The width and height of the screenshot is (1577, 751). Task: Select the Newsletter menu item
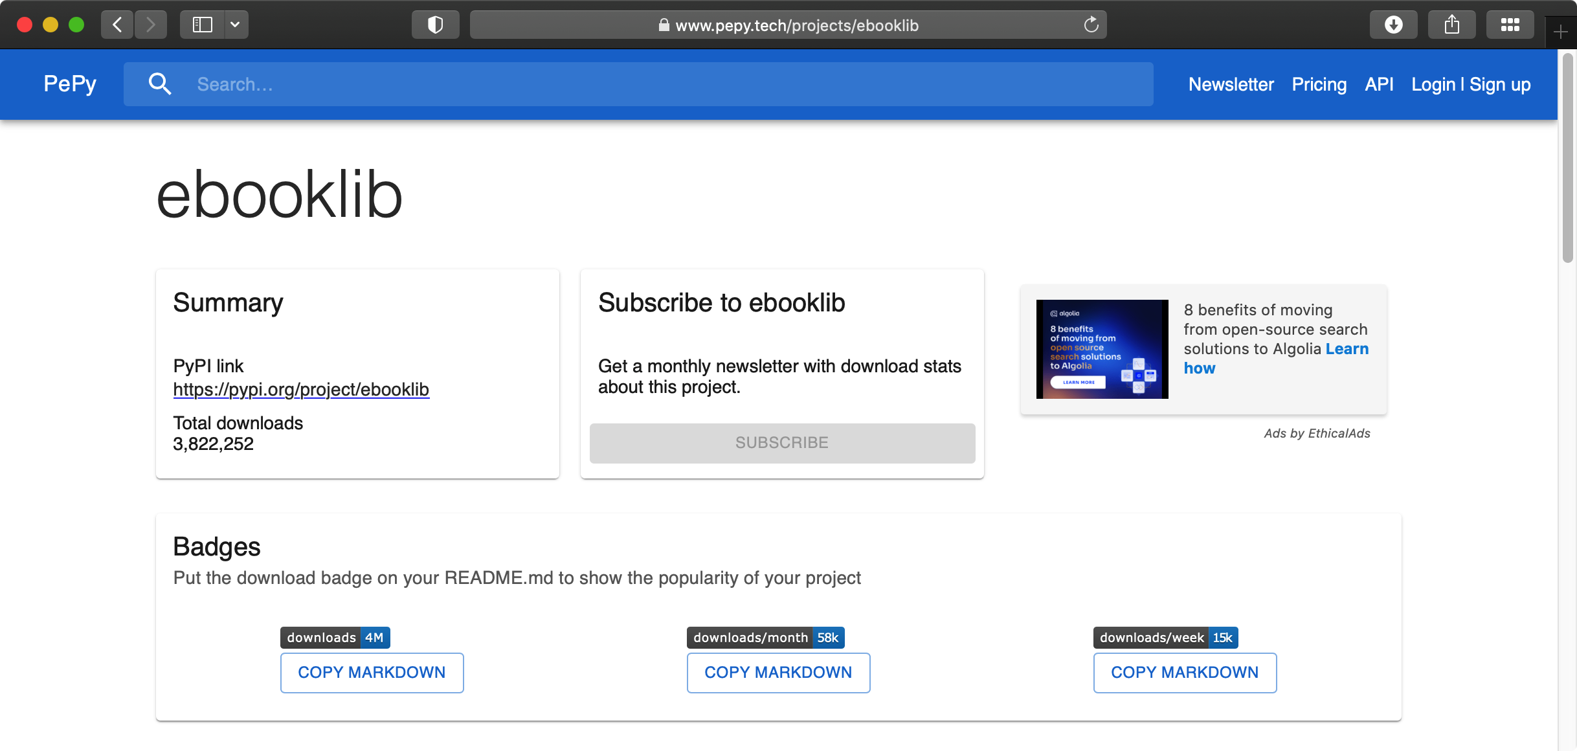pos(1231,84)
